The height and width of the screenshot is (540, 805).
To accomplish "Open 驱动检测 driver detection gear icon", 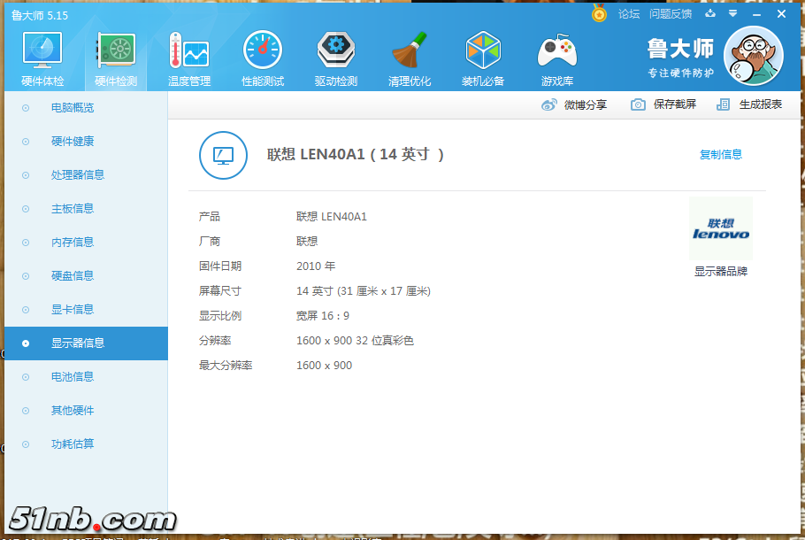I will pyautogui.click(x=336, y=58).
